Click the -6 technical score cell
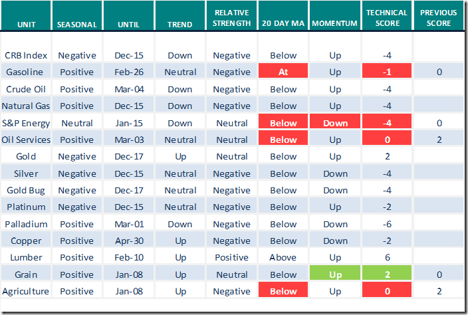The image size is (468, 315). pyautogui.click(x=387, y=224)
